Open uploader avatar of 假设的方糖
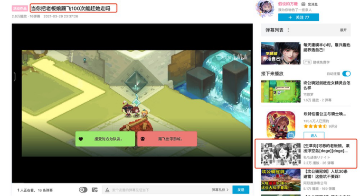 (x=265, y=8)
